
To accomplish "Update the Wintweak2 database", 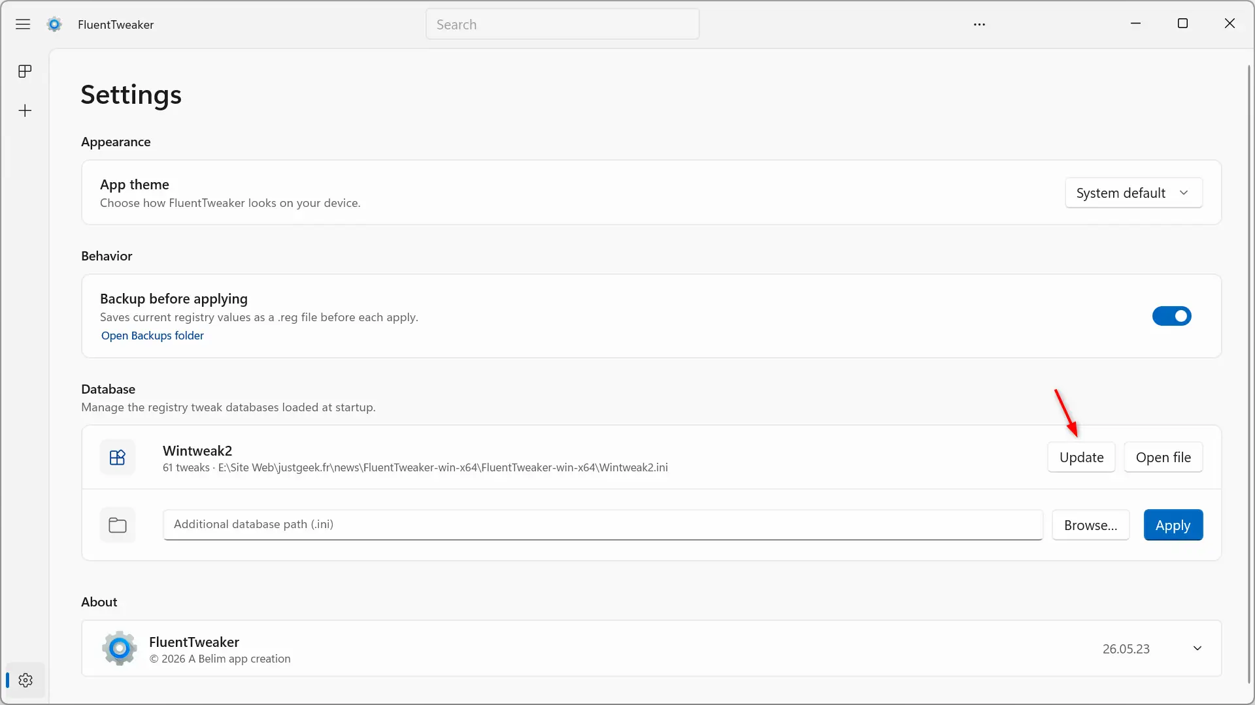I will [x=1081, y=457].
